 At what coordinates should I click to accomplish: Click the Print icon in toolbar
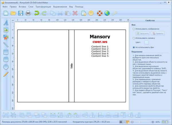[x=28, y=13]
